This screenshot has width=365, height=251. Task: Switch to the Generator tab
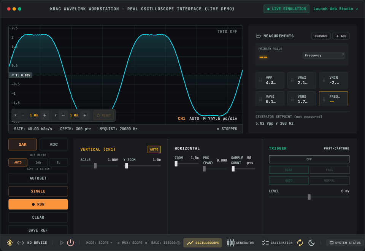240,243
